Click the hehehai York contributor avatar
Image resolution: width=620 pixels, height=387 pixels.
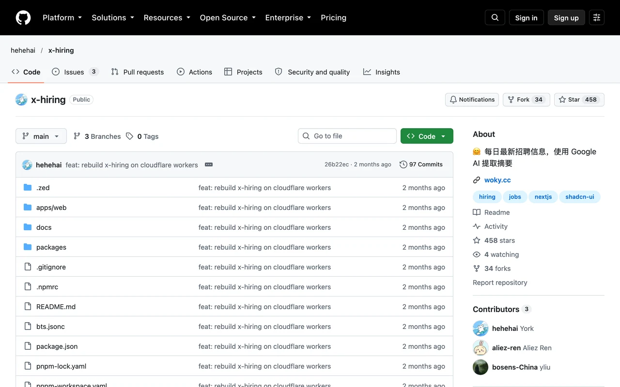(480, 328)
